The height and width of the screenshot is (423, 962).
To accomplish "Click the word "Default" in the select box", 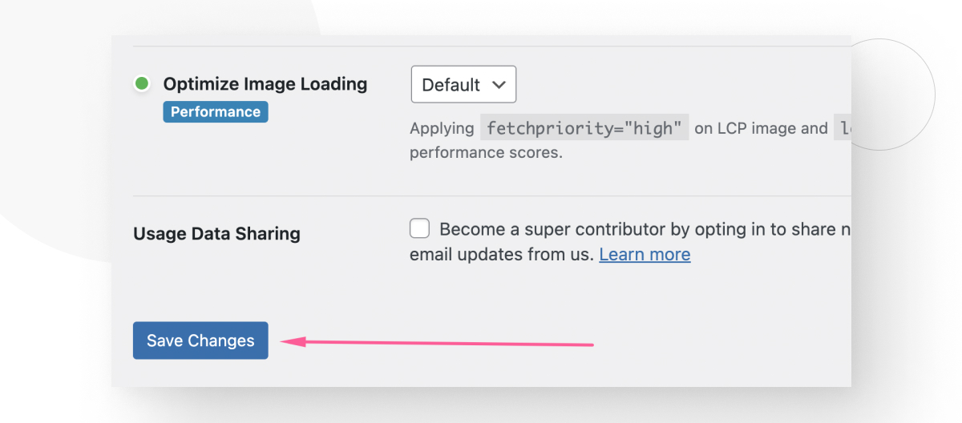I will coord(451,85).
